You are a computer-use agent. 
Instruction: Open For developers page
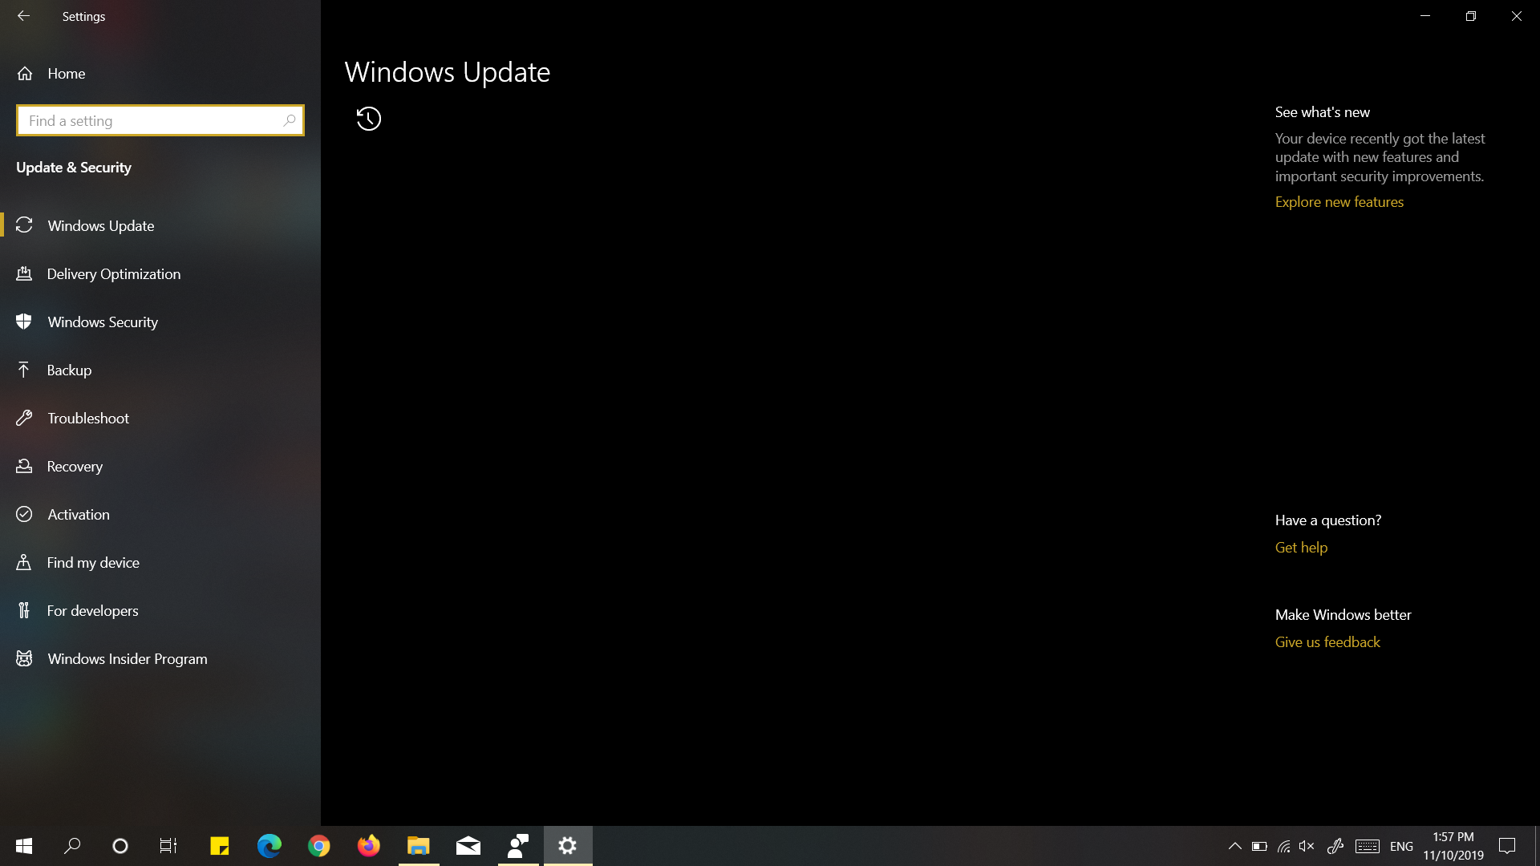click(x=160, y=610)
